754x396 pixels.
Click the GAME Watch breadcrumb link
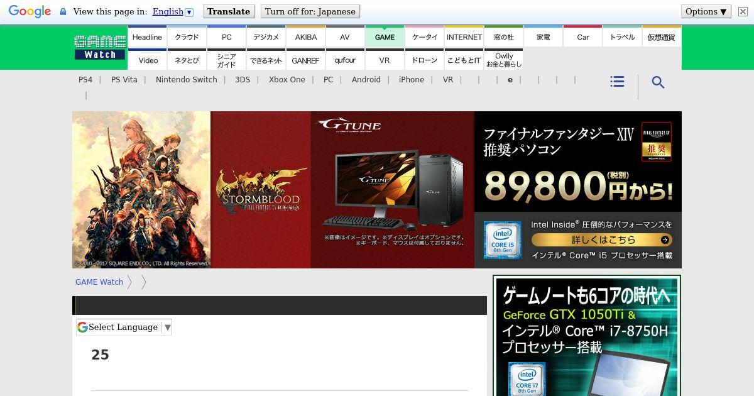pyautogui.click(x=99, y=282)
